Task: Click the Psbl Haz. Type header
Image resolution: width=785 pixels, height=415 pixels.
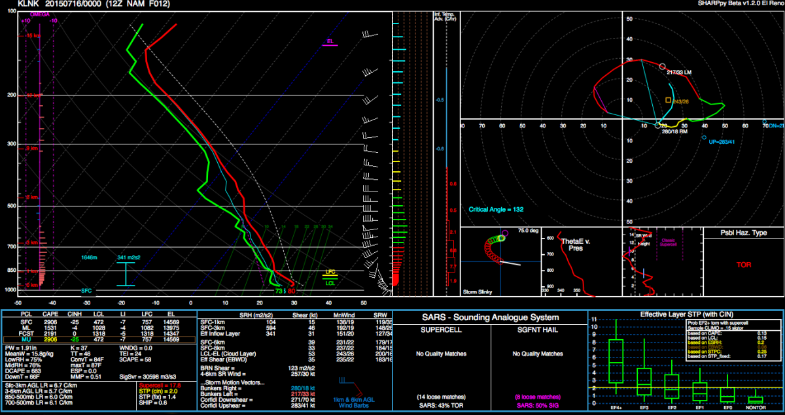Action: (743, 233)
